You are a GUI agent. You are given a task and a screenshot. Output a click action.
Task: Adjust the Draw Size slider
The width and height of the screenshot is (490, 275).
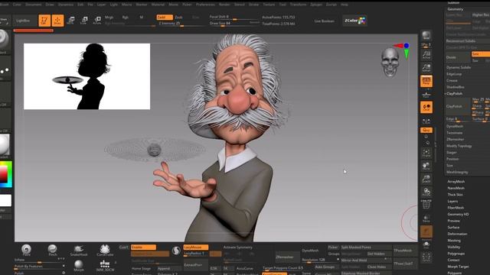point(234,24)
